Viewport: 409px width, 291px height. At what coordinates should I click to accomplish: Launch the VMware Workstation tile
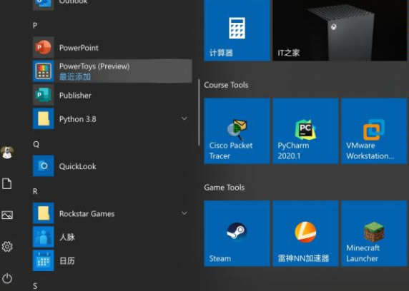374,131
